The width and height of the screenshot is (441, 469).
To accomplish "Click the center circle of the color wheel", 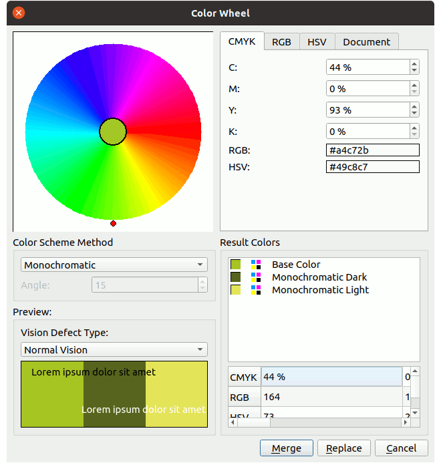I will 113,132.
